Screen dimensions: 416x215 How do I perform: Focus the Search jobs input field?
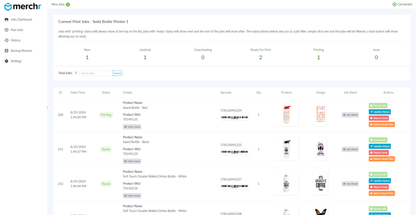(x=96, y=73)
